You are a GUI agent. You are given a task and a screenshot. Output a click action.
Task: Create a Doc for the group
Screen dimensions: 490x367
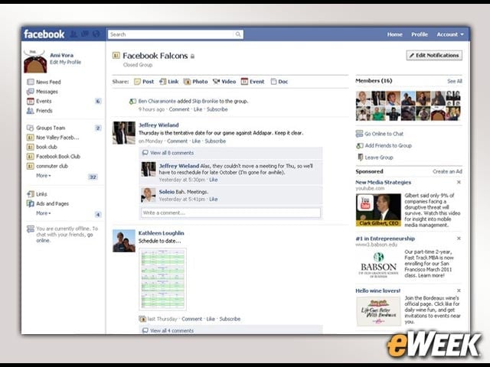[x=279, y=82]
